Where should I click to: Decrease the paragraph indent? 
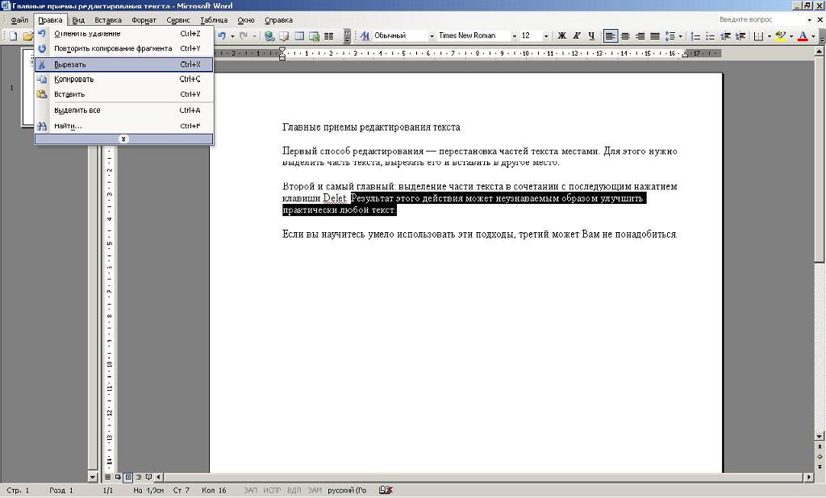click(725, 35)
